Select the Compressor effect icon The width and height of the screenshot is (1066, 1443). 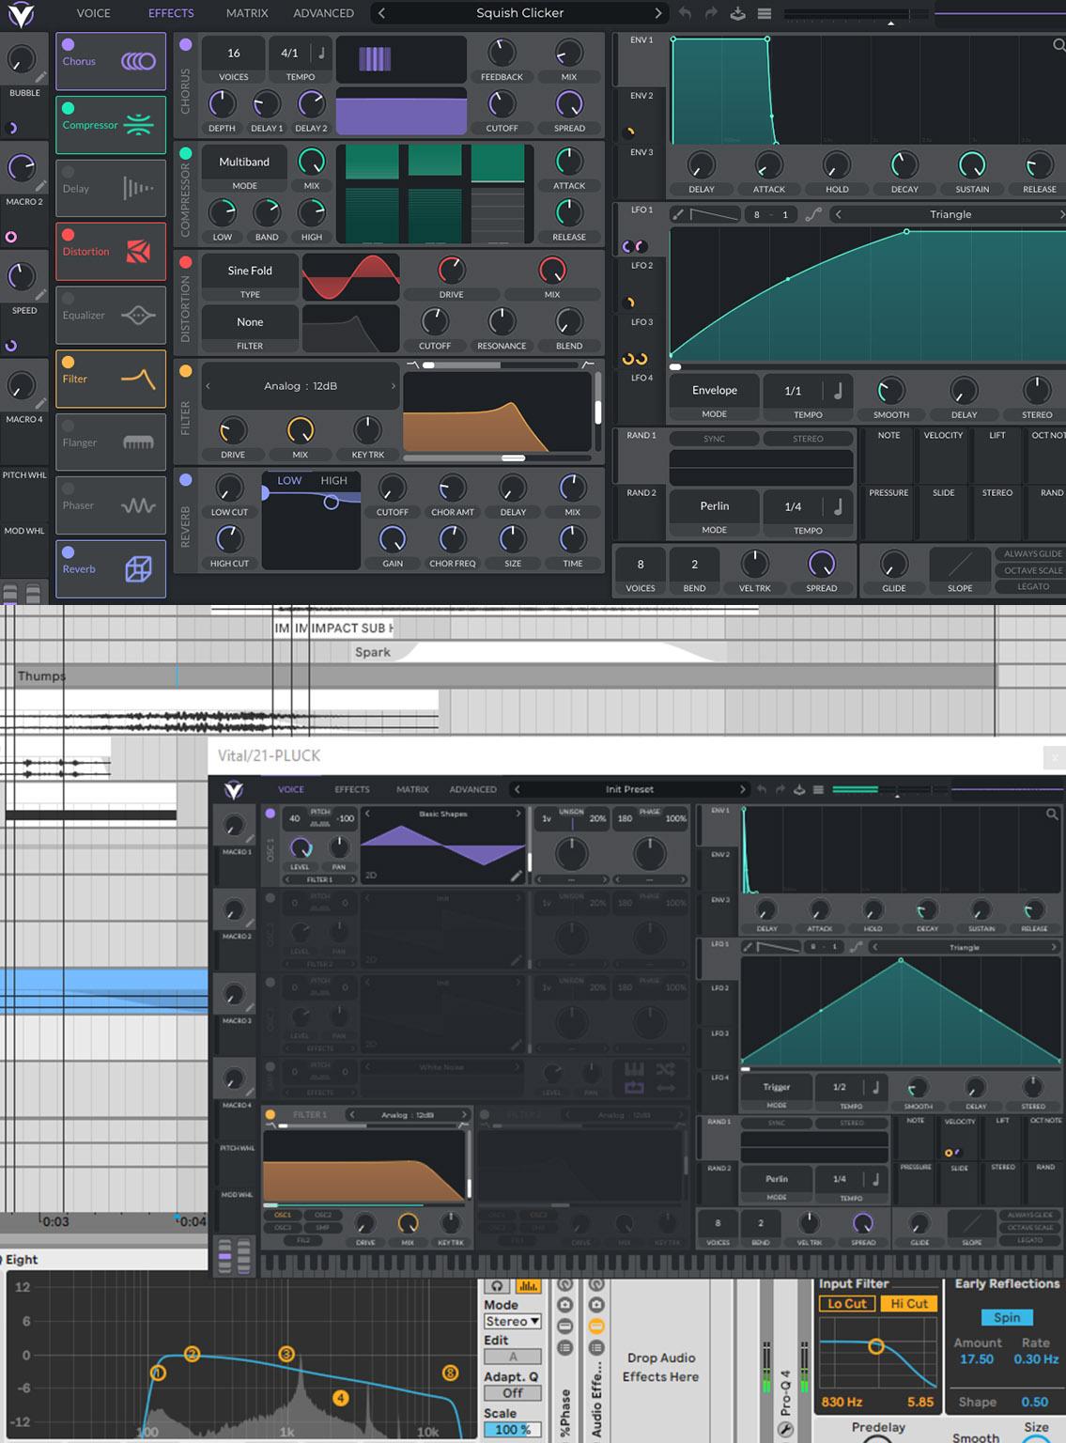tap(138, 125)
